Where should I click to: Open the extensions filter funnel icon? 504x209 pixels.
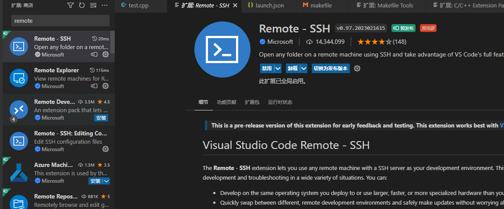coord(70,5)
